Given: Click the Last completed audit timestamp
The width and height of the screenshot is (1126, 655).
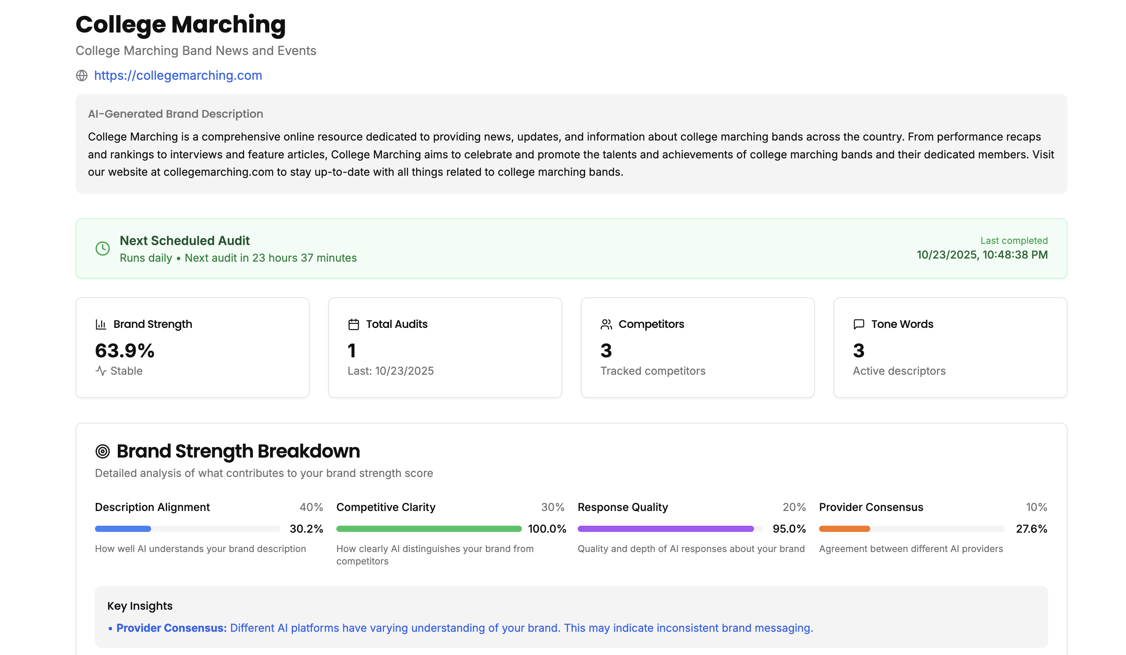Looking at the screenshot, I should 982,255.
